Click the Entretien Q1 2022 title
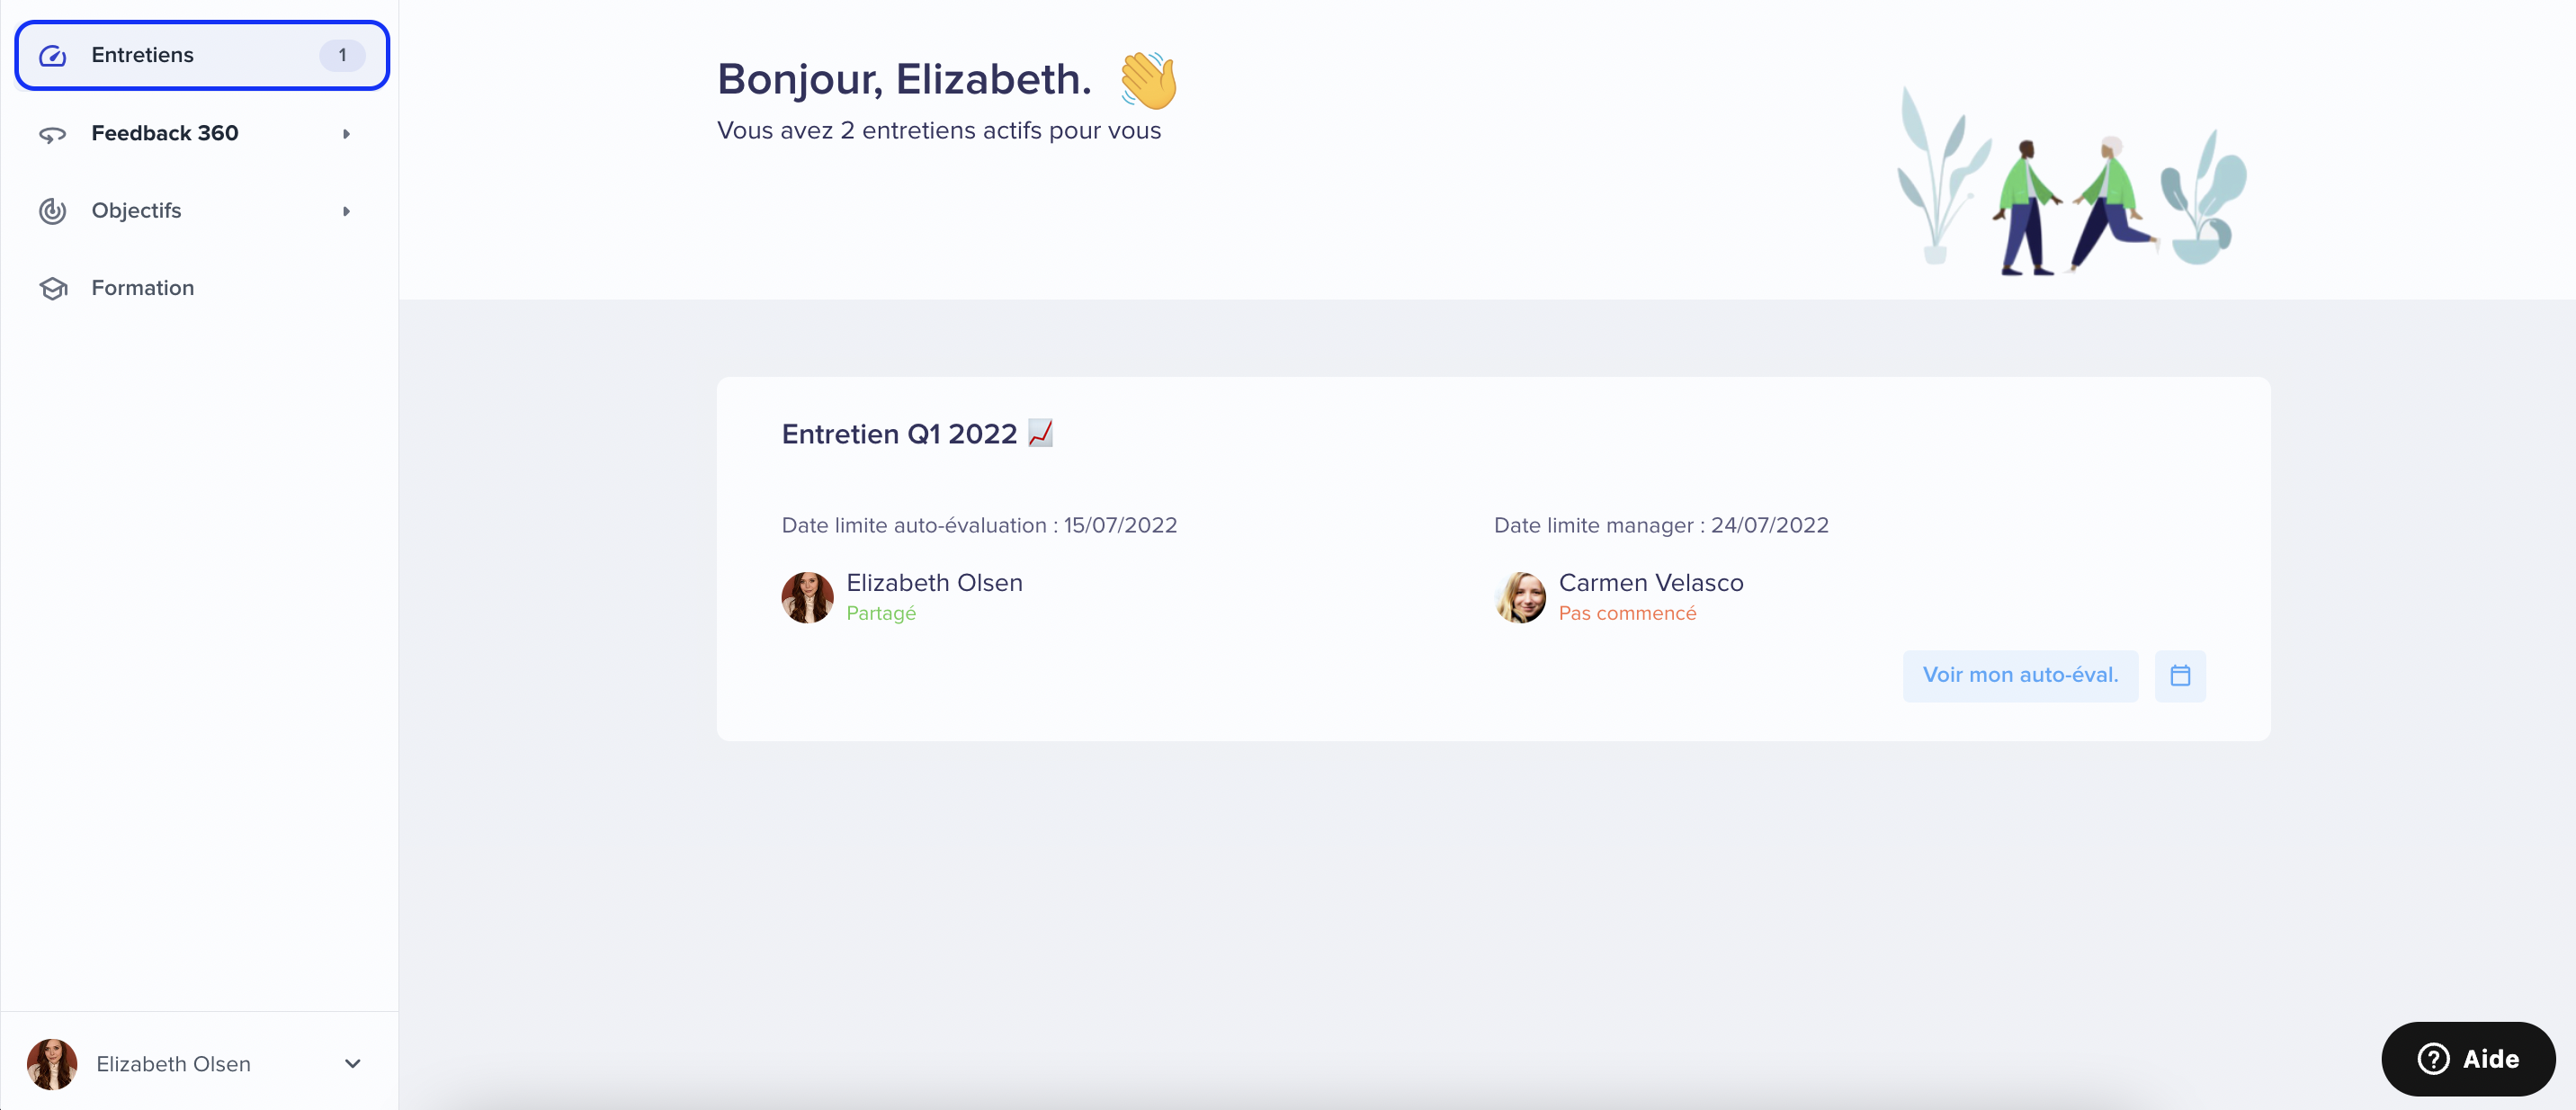Image resolution: width=2576 pixels, height=1110 pixels. [899, 434]
